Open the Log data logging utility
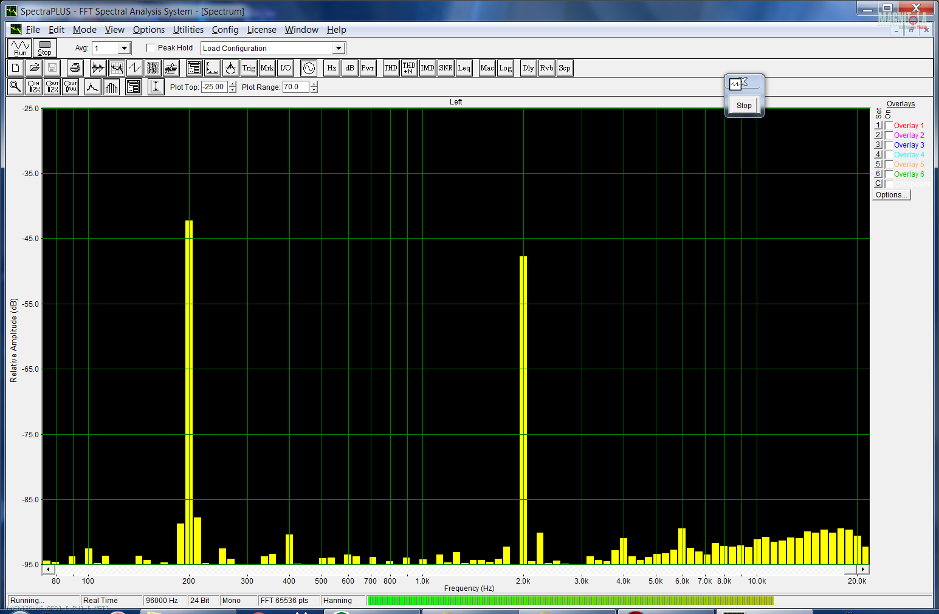The width and height of the screenshot is (939, 614). [505, 68]
